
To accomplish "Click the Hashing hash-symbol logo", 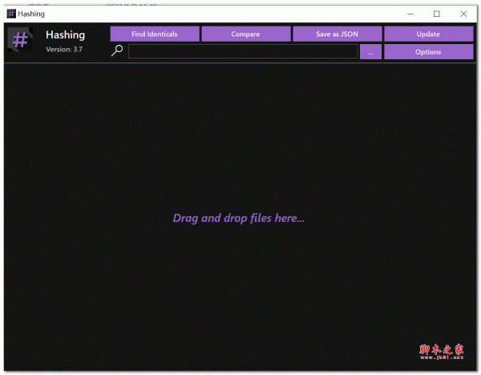I will coord(20,40).
